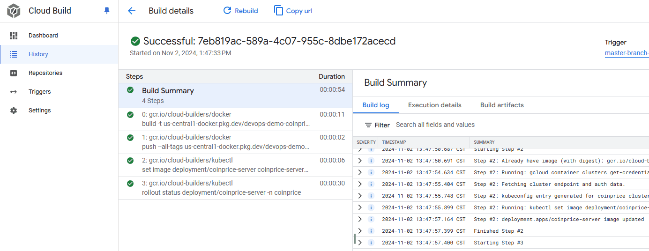
Task: Click the Copy url clipboard icon
Action: [x=278, y=10]
